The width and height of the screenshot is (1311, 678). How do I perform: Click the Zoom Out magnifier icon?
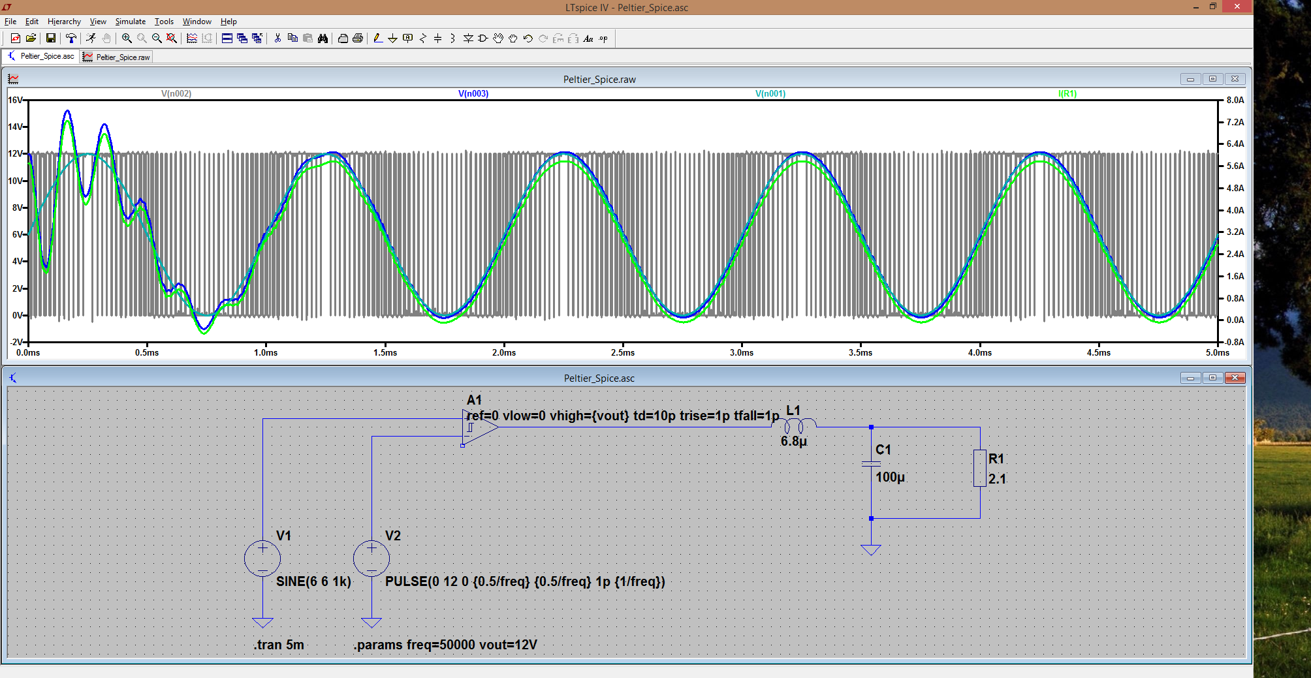pos(157,39)
